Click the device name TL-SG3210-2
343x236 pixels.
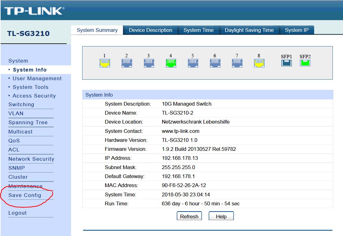click(x=178, y=113)
